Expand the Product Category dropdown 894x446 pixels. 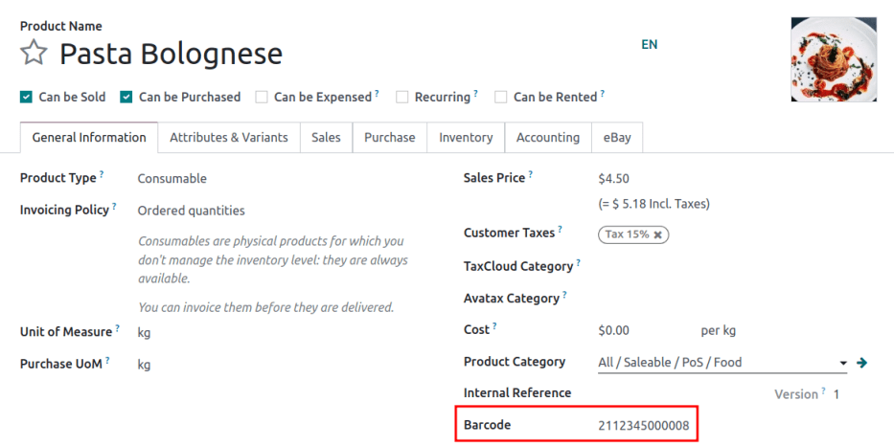pyautogui.click(x=843, y=363)
